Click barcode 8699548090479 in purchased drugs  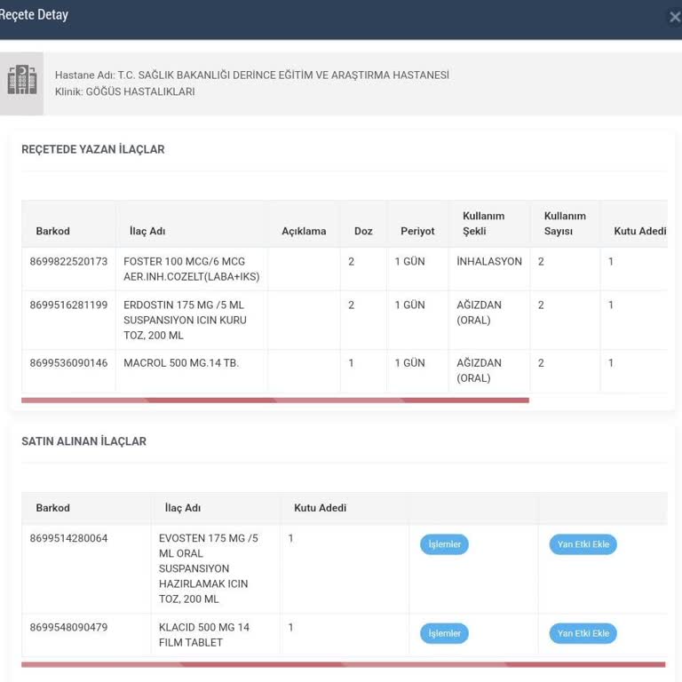pyautogui.click(x=68, y=627)
